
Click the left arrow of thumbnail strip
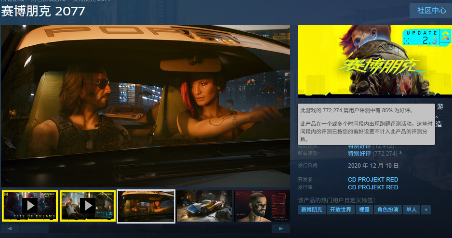10,228
